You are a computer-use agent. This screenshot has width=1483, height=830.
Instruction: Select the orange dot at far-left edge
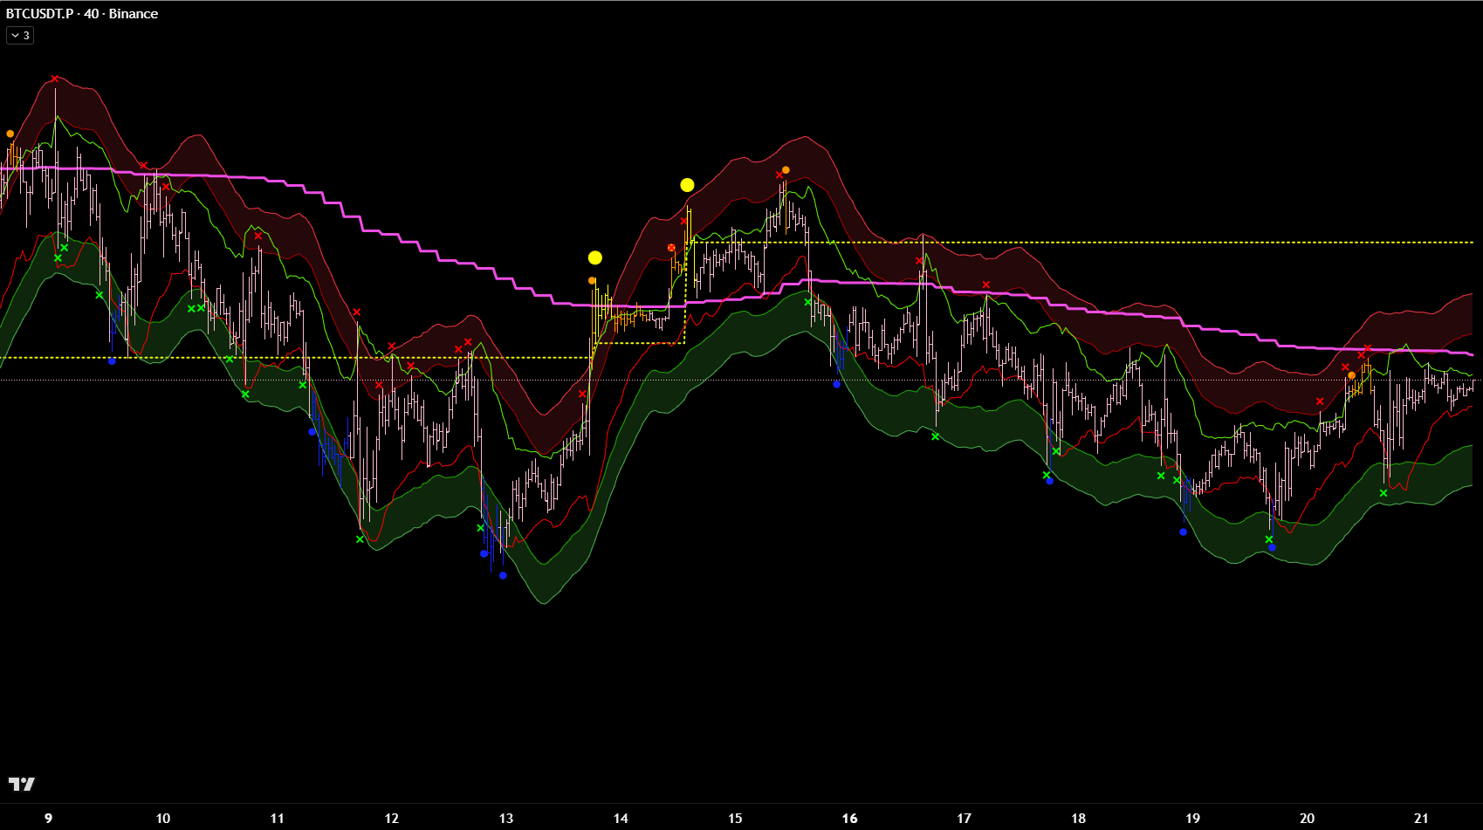[x=10, y=134]
